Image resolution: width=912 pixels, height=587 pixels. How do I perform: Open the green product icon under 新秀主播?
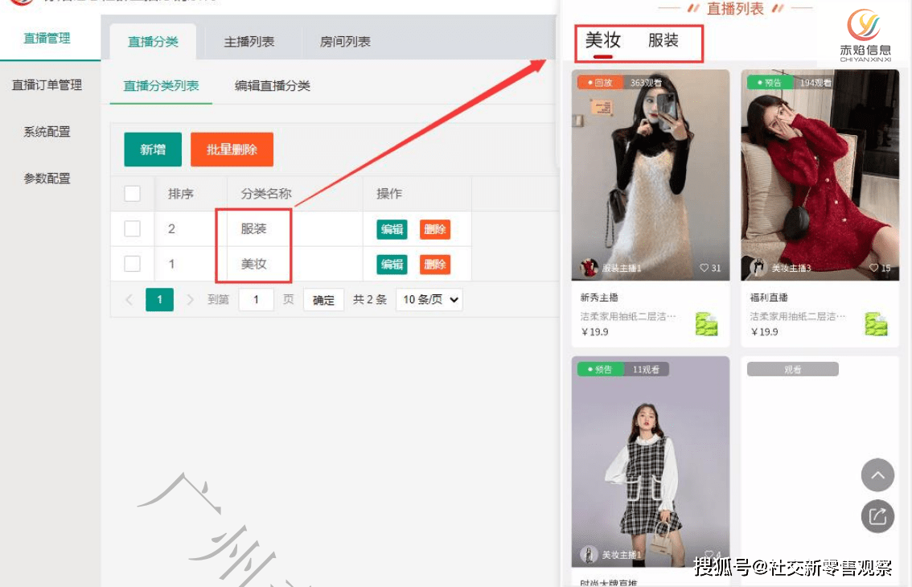point(707,324)
